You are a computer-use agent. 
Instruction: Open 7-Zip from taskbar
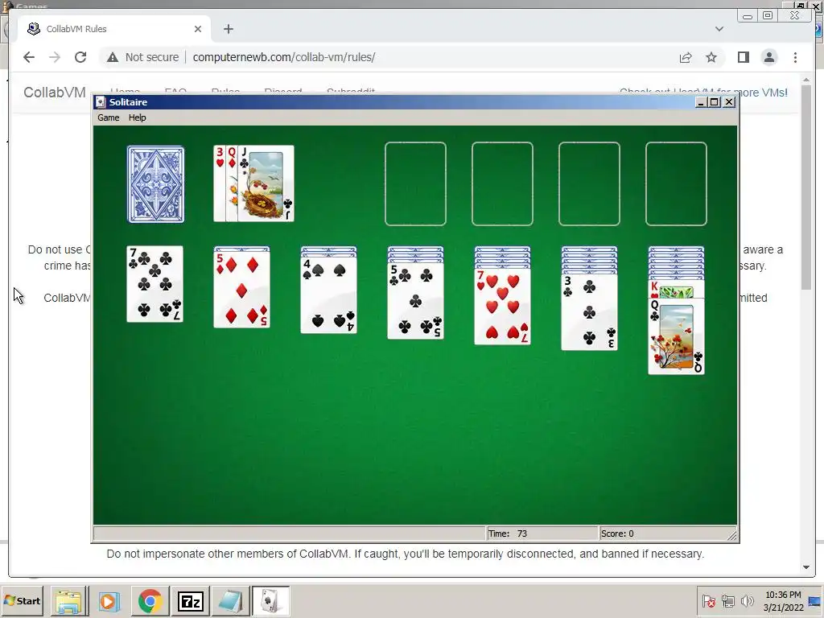(190, 601)
